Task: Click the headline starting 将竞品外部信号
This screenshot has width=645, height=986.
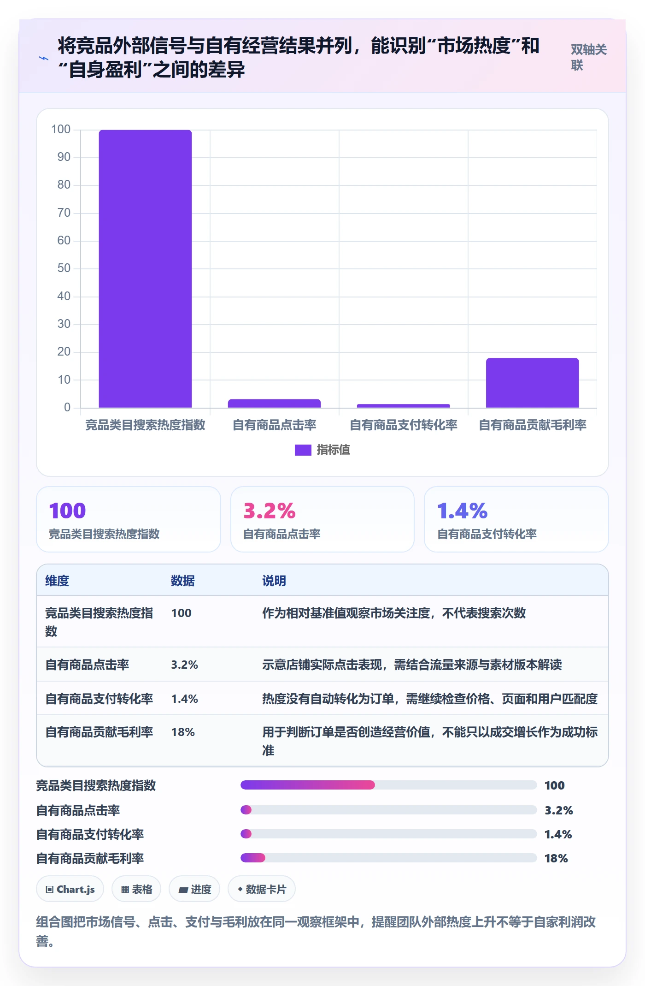Action: coord(299,58)
